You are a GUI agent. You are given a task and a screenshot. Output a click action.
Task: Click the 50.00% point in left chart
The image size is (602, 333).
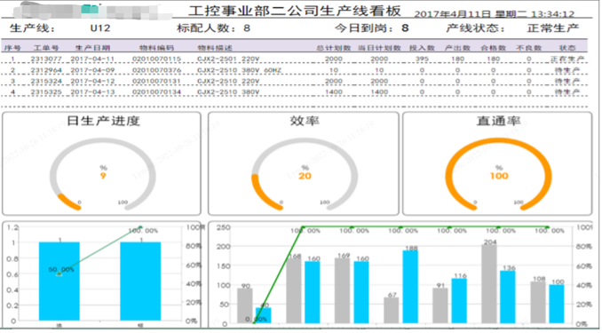(x=59, y=274)
